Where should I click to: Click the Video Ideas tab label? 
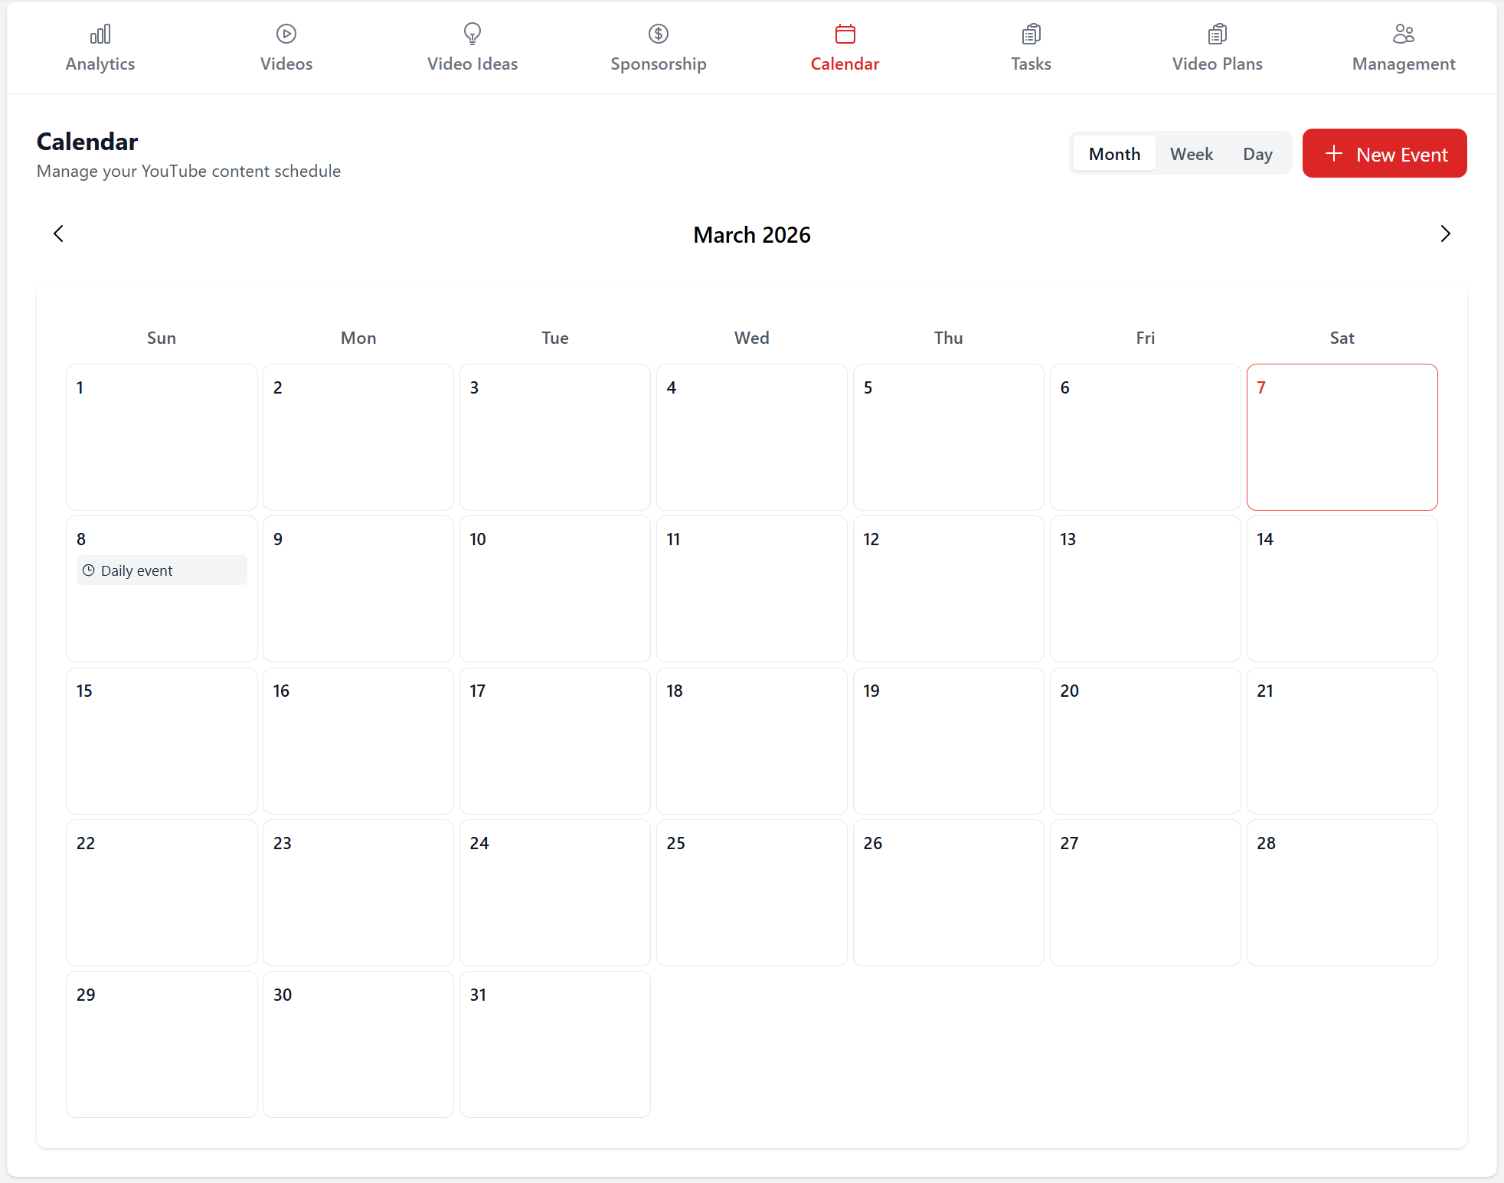472,64
